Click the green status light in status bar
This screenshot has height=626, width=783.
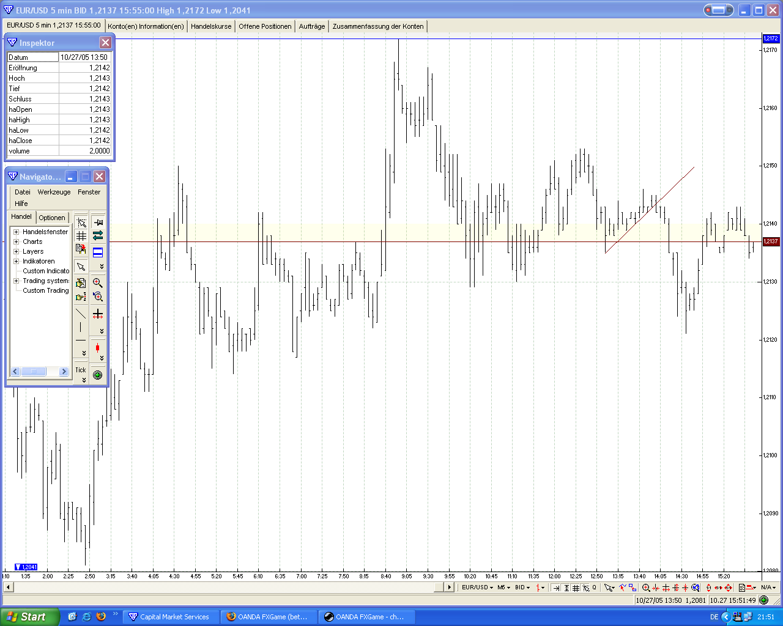(x=763, y=600)
